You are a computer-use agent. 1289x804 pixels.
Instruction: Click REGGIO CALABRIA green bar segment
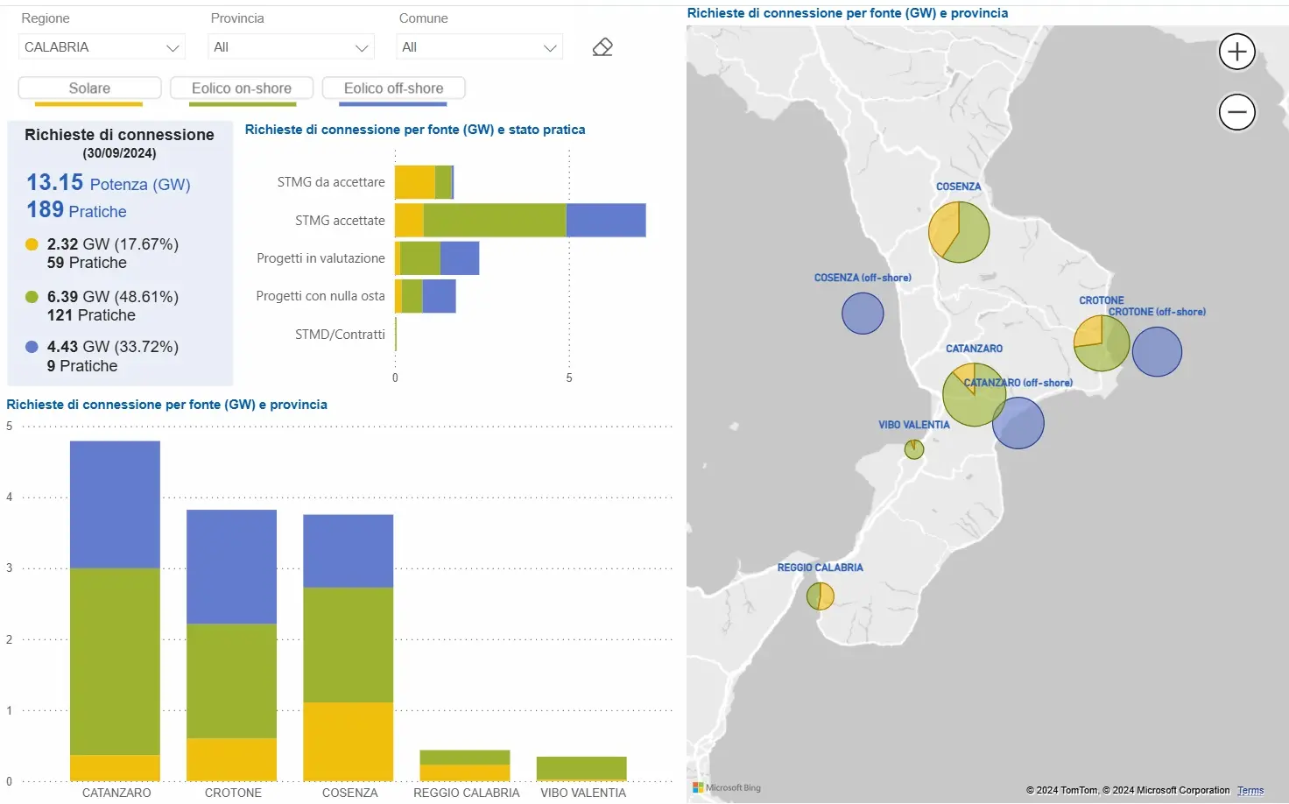pyautogui.click(x=465, y=758)
